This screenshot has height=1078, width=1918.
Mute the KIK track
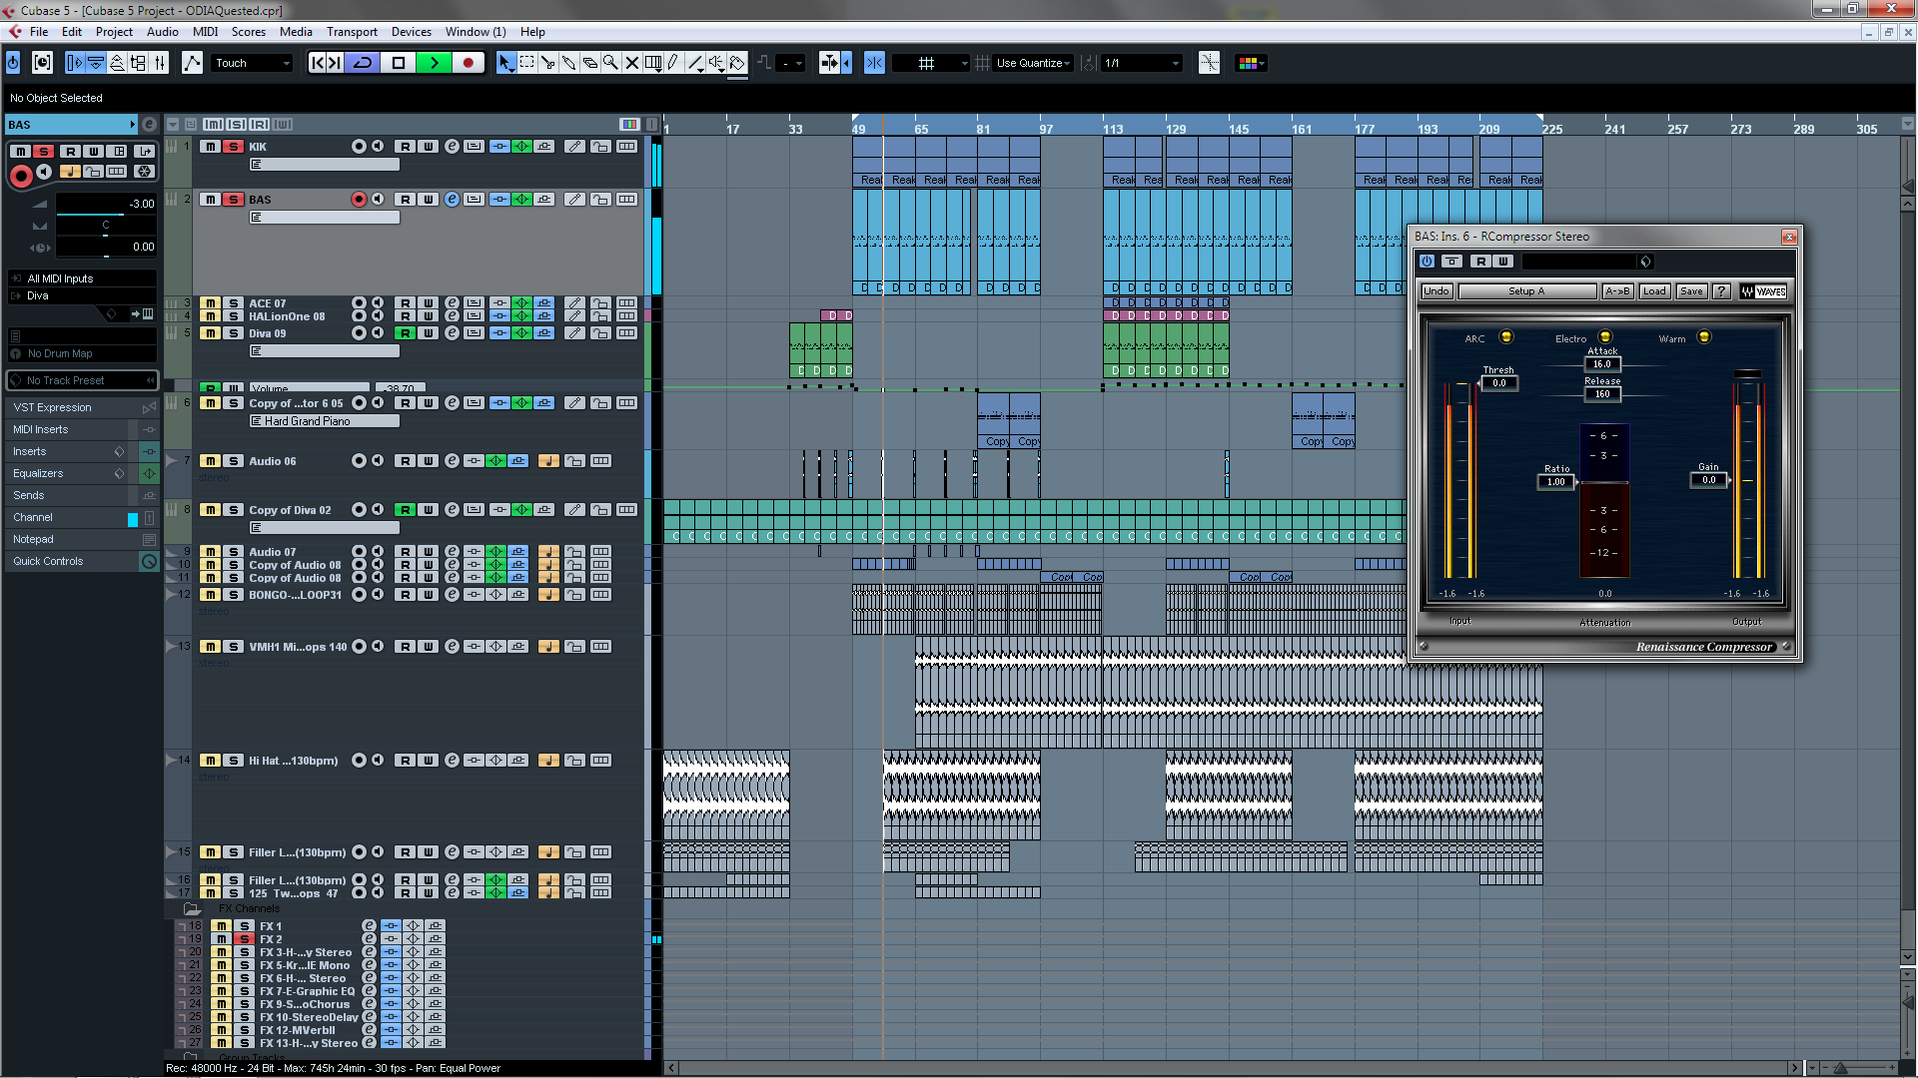click(210, 147)
